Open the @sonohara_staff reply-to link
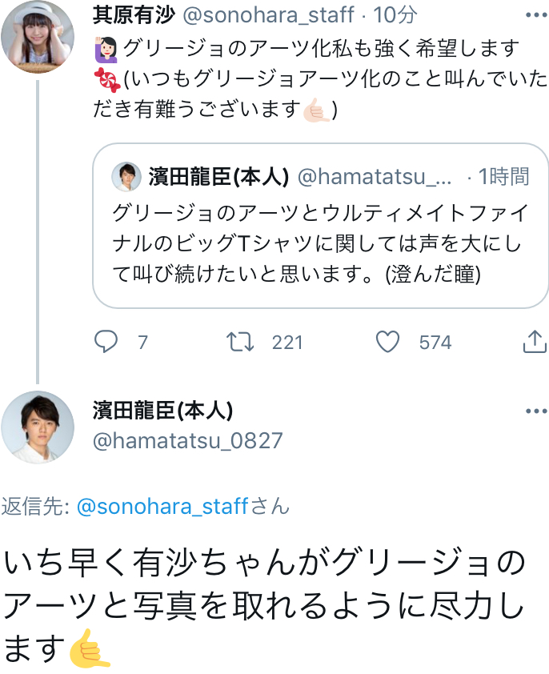The width and height of the screenshot is (549, 674). (x=162, y=507)
